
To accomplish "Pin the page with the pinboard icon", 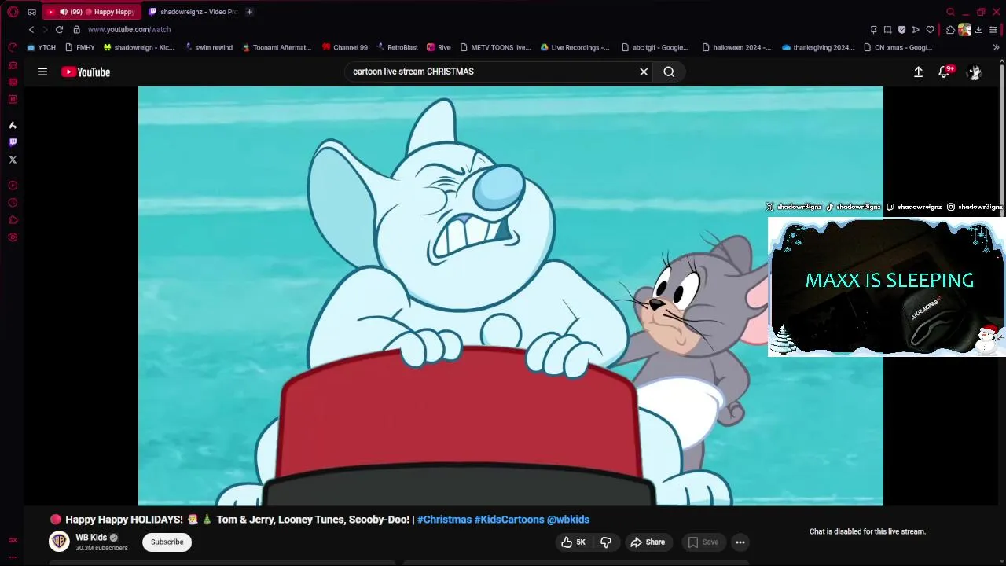I will point(873,30).
